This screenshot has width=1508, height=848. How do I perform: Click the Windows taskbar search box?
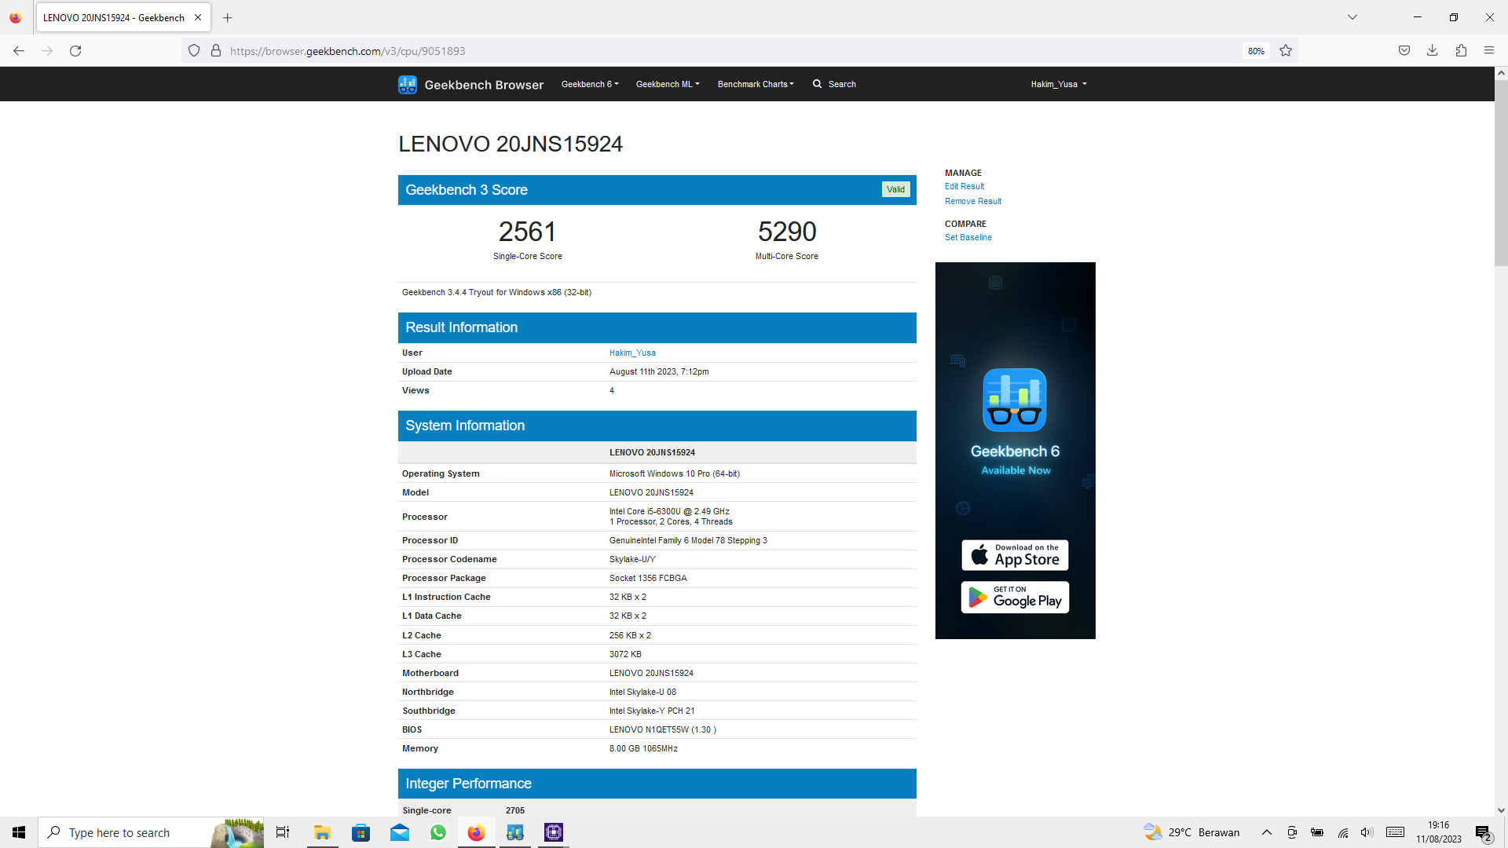pos(151,832)
